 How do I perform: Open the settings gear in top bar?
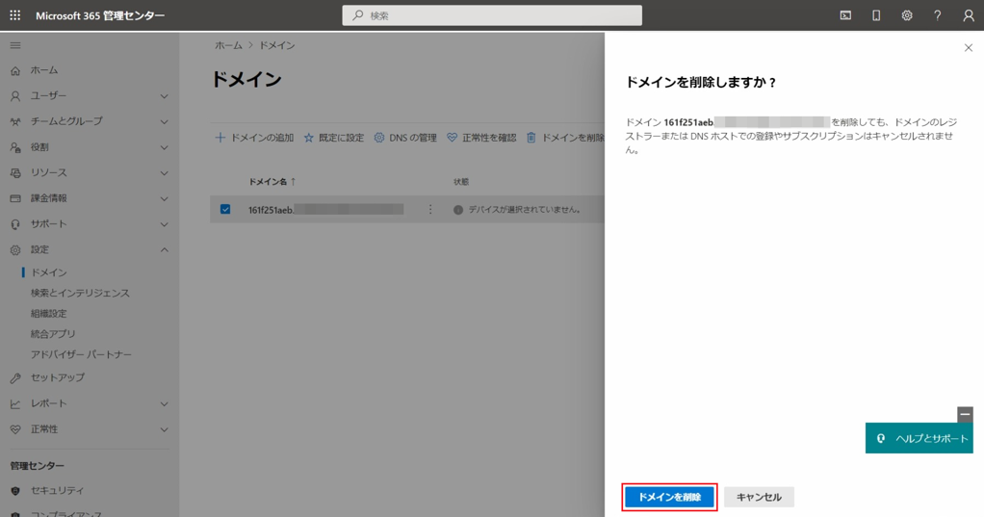click(907, 15)
